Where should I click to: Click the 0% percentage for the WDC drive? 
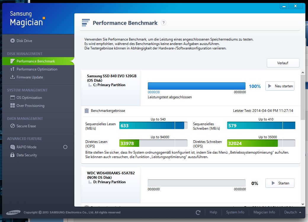click(x=255, y=184)
